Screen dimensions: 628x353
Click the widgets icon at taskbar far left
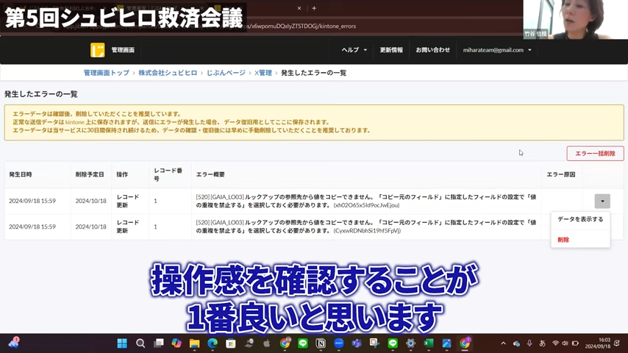point(14,343)
